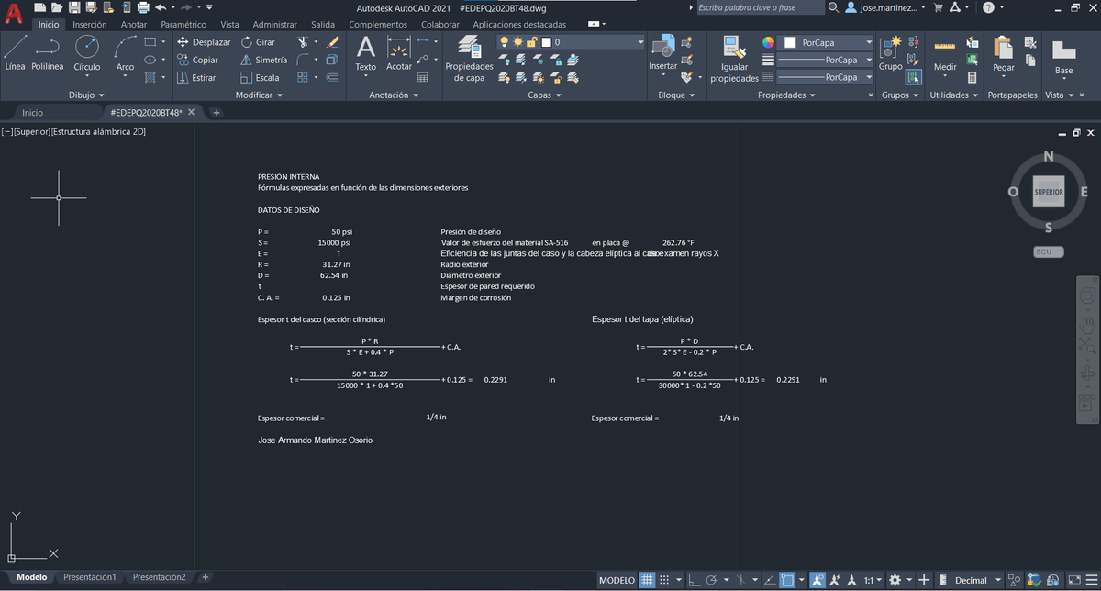Click the Tabla (table) annotation icon
The width and height of the screenshot is (1101, 591).
coord(423,78)
